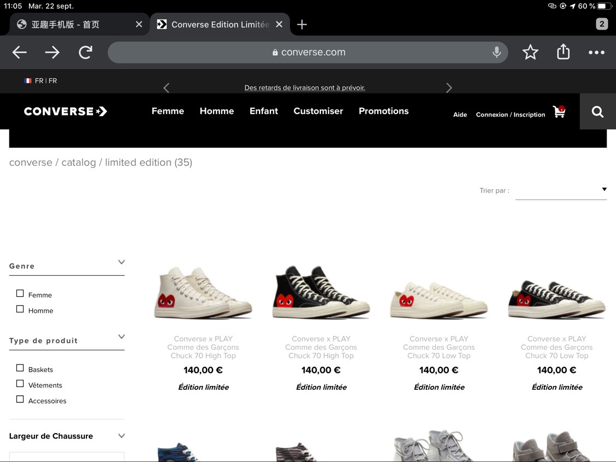Open the black Chuck 70 High Top image

[x=321, y=292]
